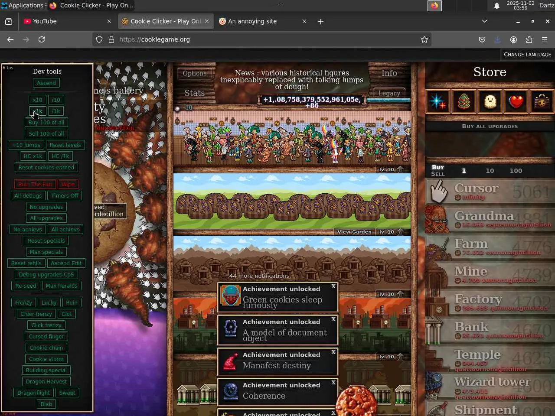Buy the ghost cookie upgrade

click(x=490, y=101)
